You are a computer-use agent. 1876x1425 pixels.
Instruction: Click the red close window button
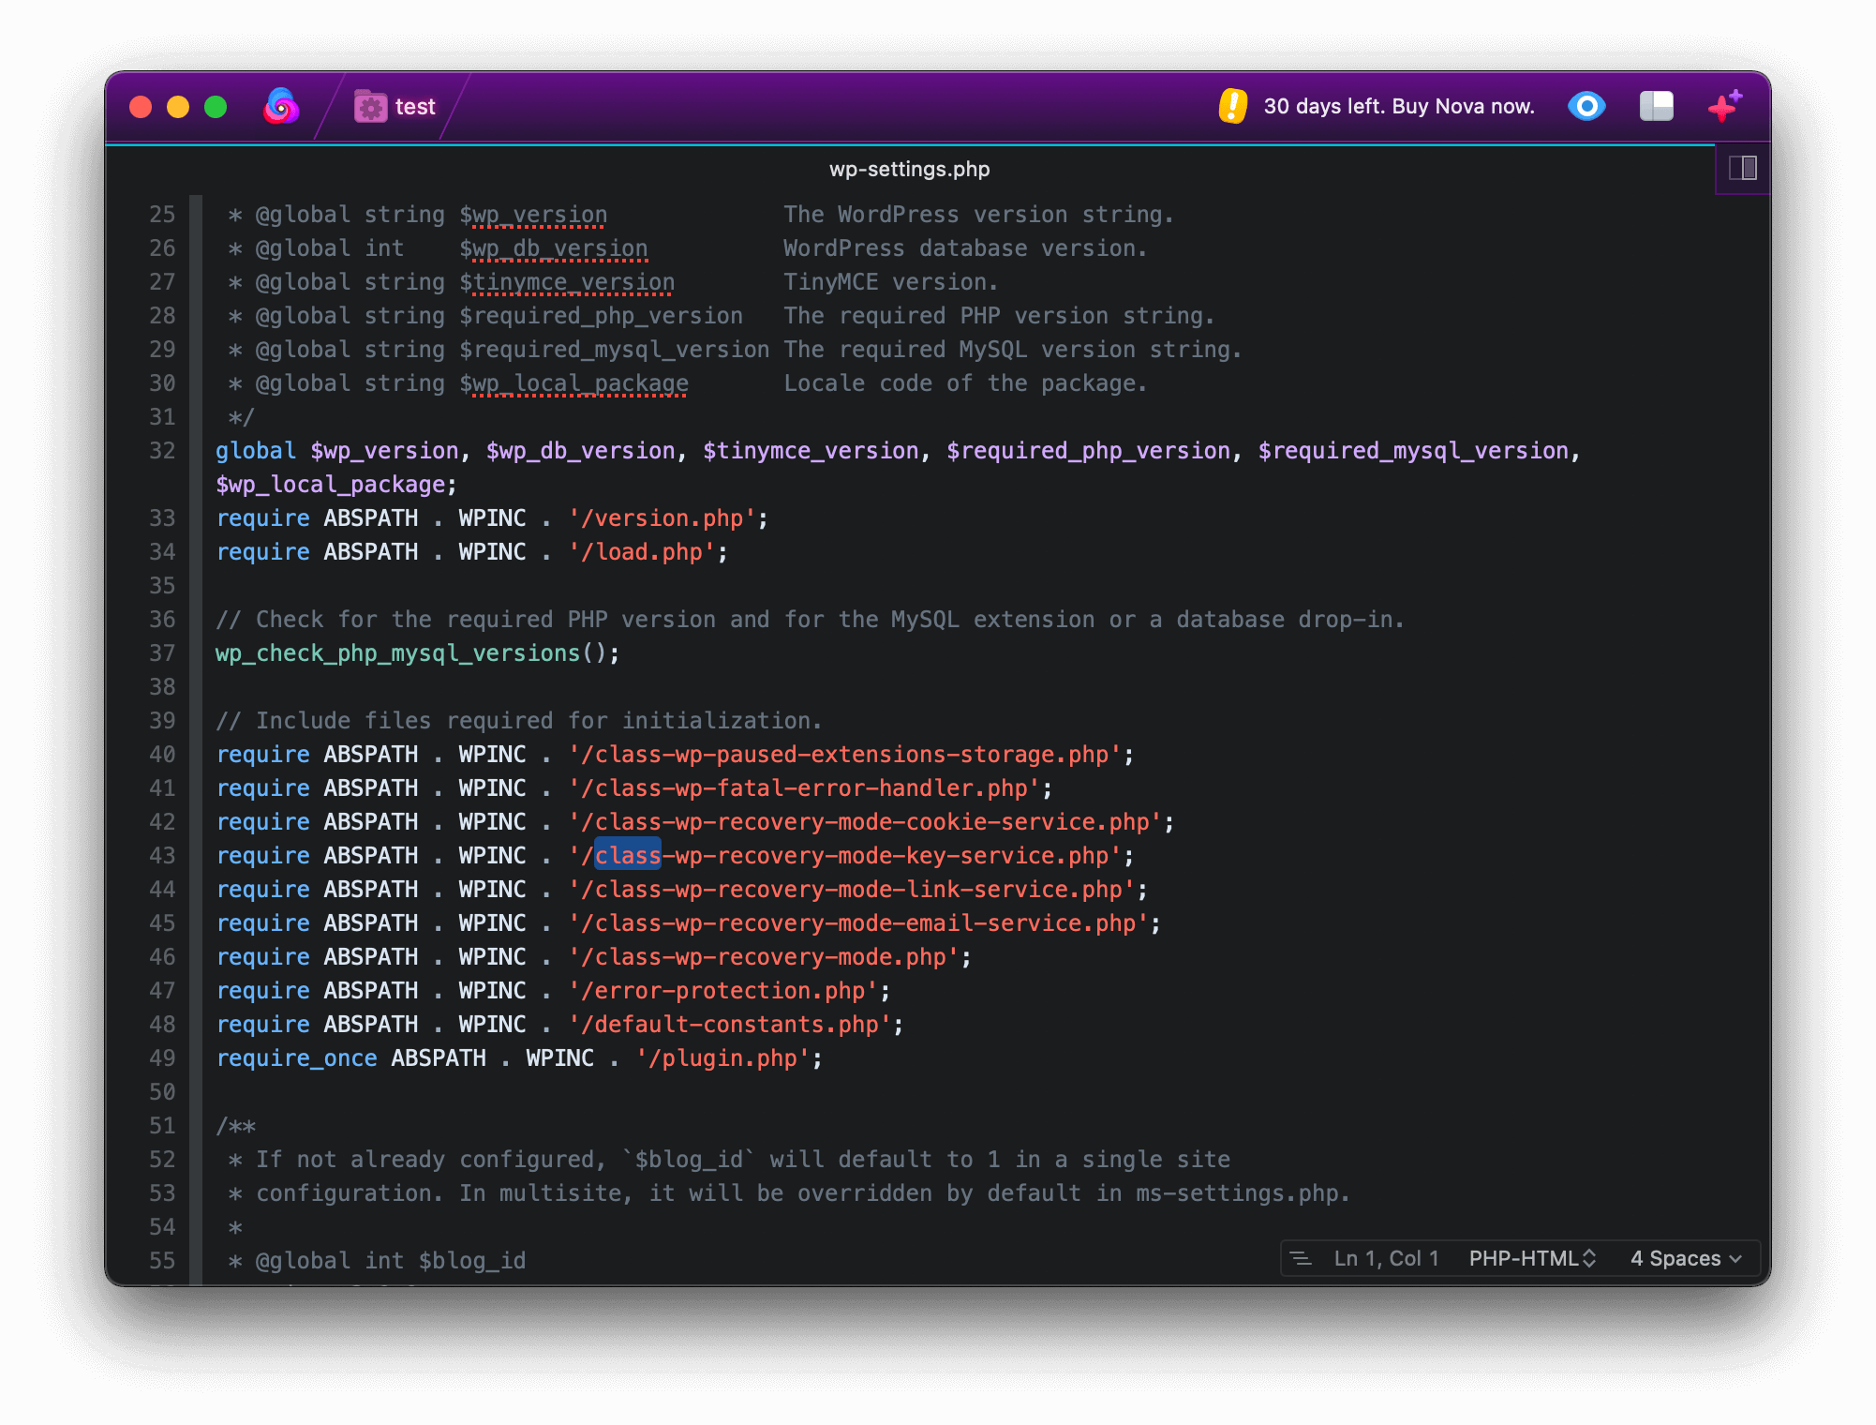point(141,107)
